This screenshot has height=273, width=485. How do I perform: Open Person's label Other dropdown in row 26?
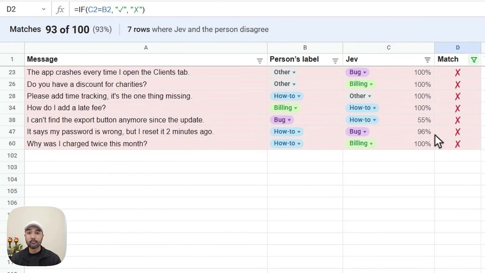[x=284, y=84]
